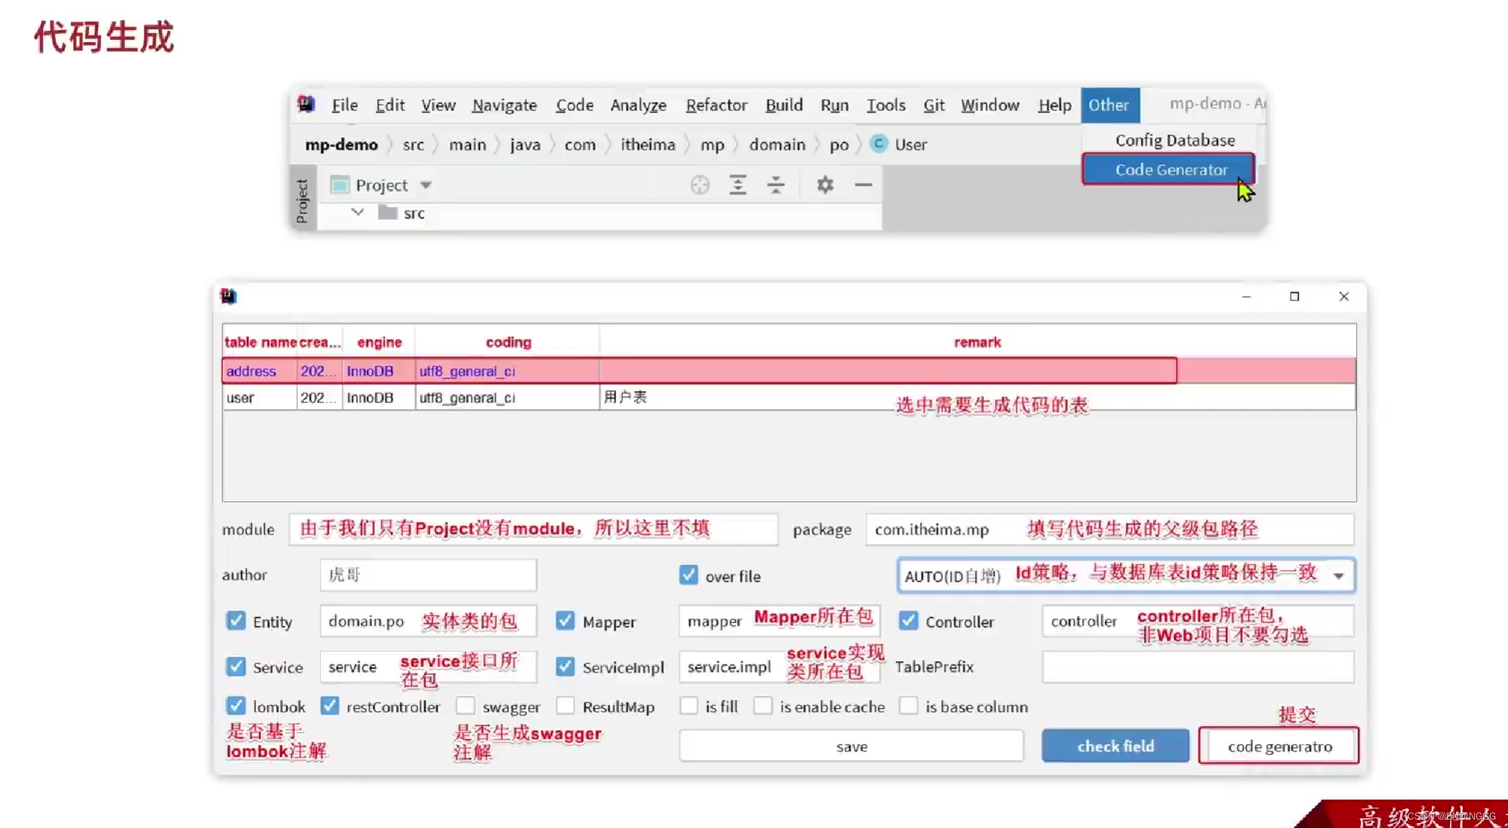The height and width of the screenshot is (828, 1508).
Task: Click the locate-opened-file target icon
Action: pyautogui.click(x=700, y=185)
